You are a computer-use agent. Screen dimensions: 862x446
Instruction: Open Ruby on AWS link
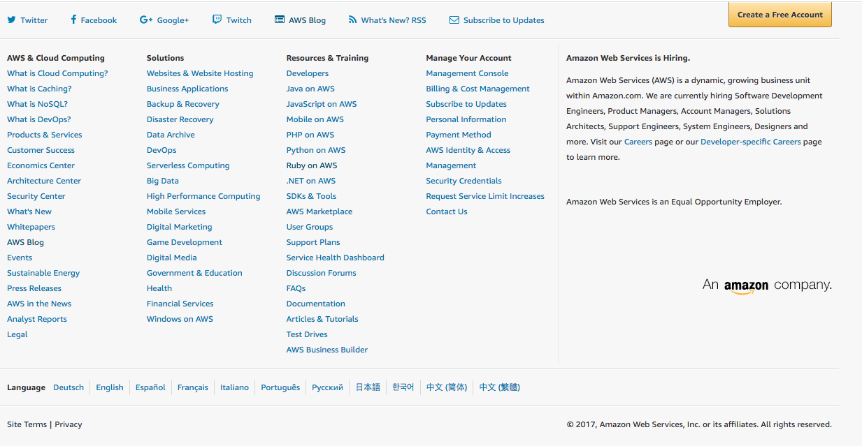[x=312, y=165]
